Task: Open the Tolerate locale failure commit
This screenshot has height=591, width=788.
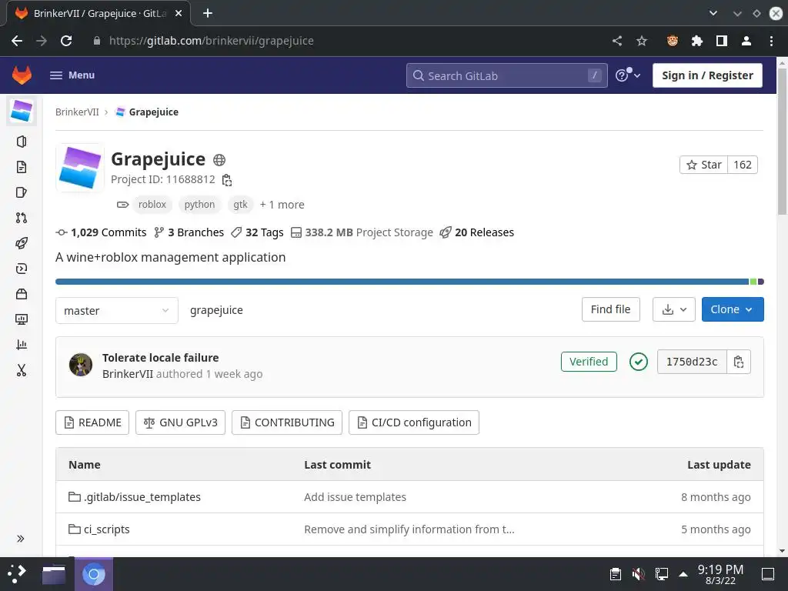Action: point(160,358)
